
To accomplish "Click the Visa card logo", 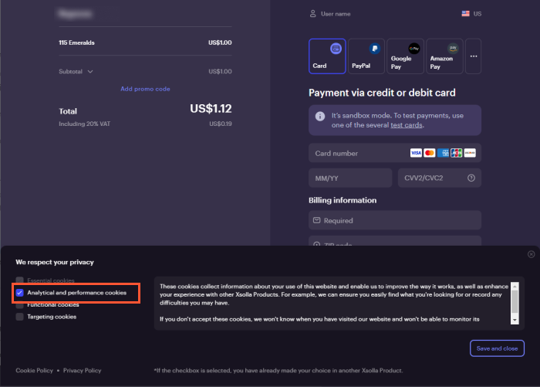I will (416, 153).
